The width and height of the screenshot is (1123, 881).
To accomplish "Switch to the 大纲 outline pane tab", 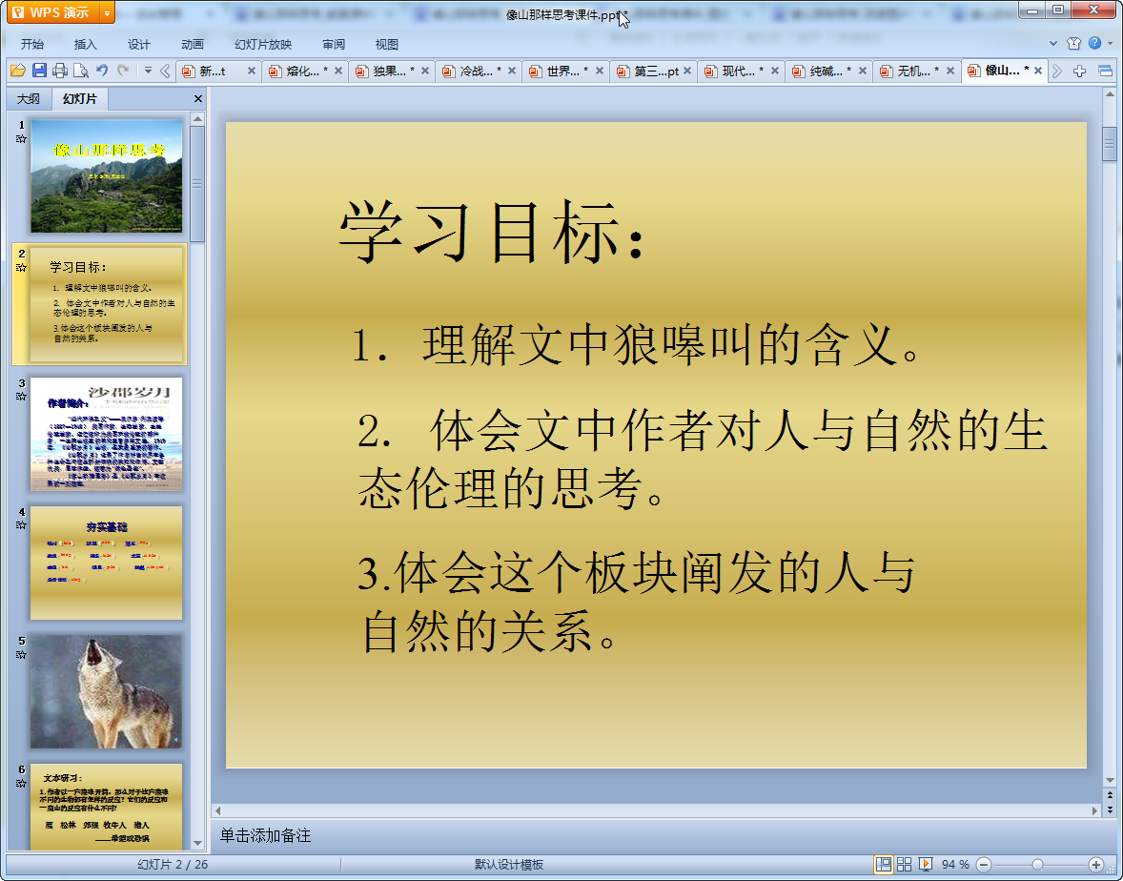I will [x=29, y=99].
